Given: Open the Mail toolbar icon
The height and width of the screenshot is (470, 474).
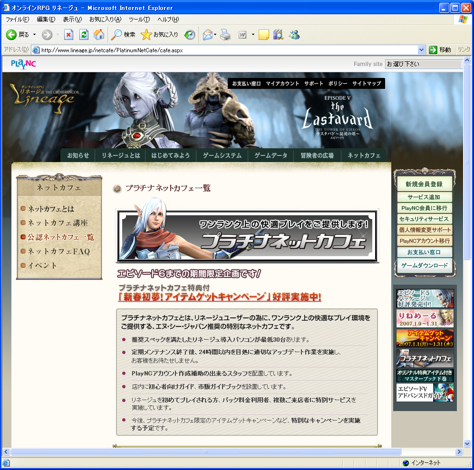Looking at the screenshot, I should click(207, 35).
